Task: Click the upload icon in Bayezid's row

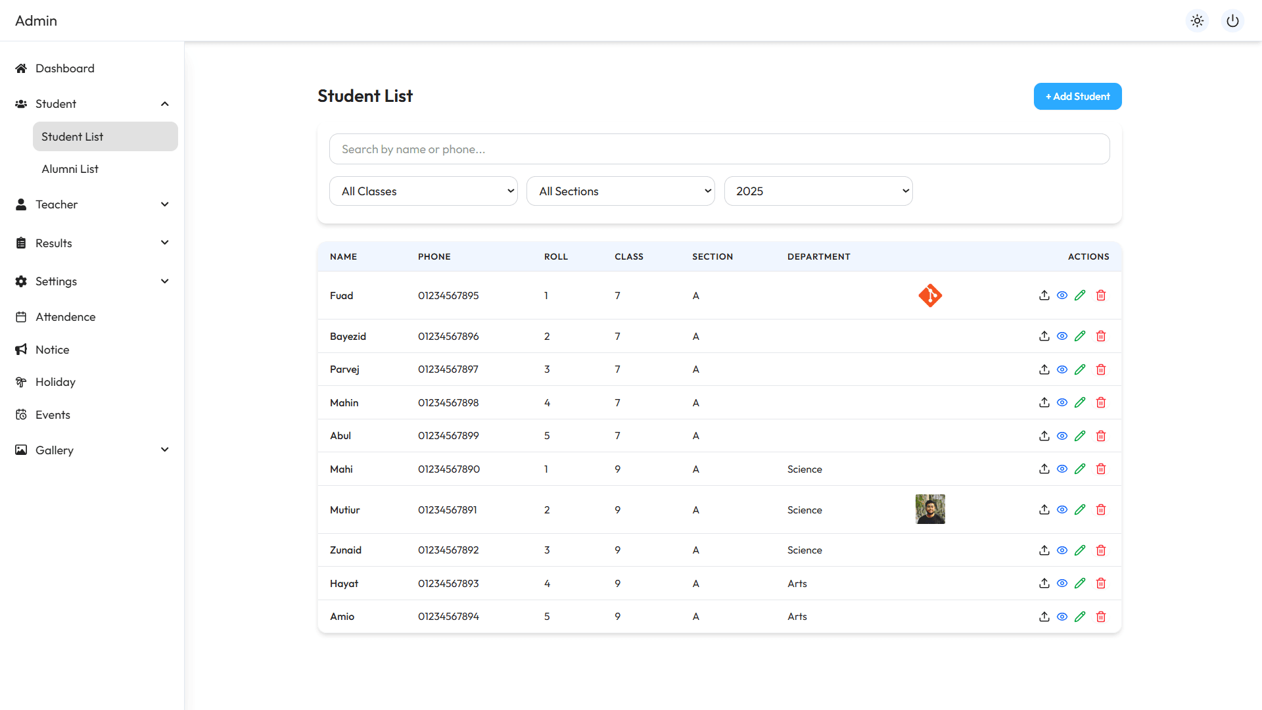Action: click(1044, 336)
